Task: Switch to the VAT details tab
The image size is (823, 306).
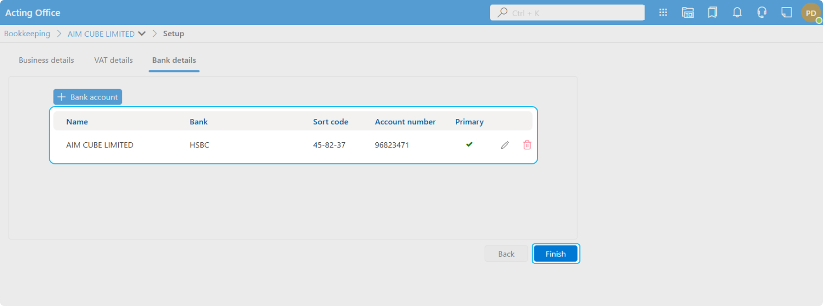Action: tap(113, 60)
